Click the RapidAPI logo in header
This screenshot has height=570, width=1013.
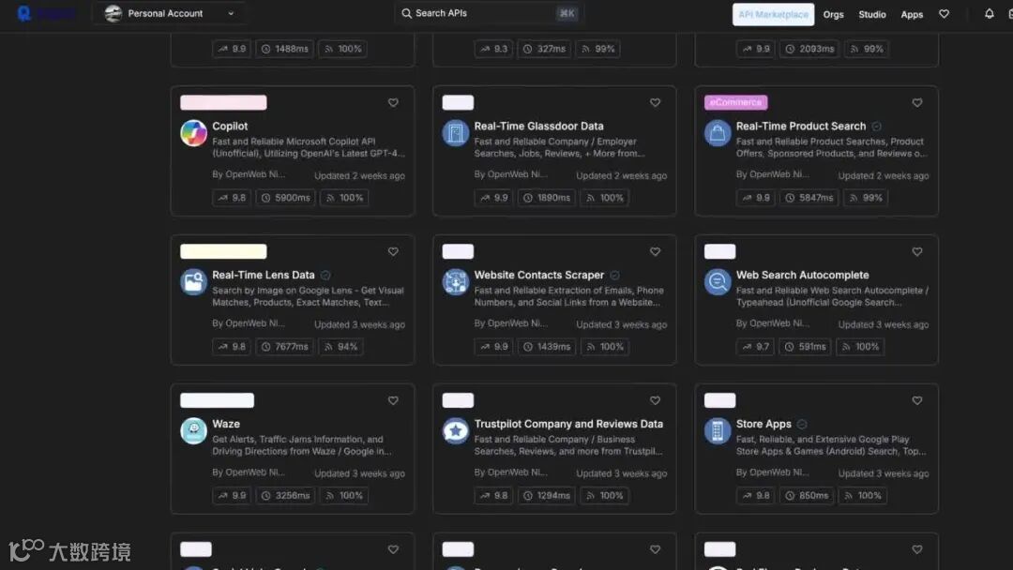45,13
